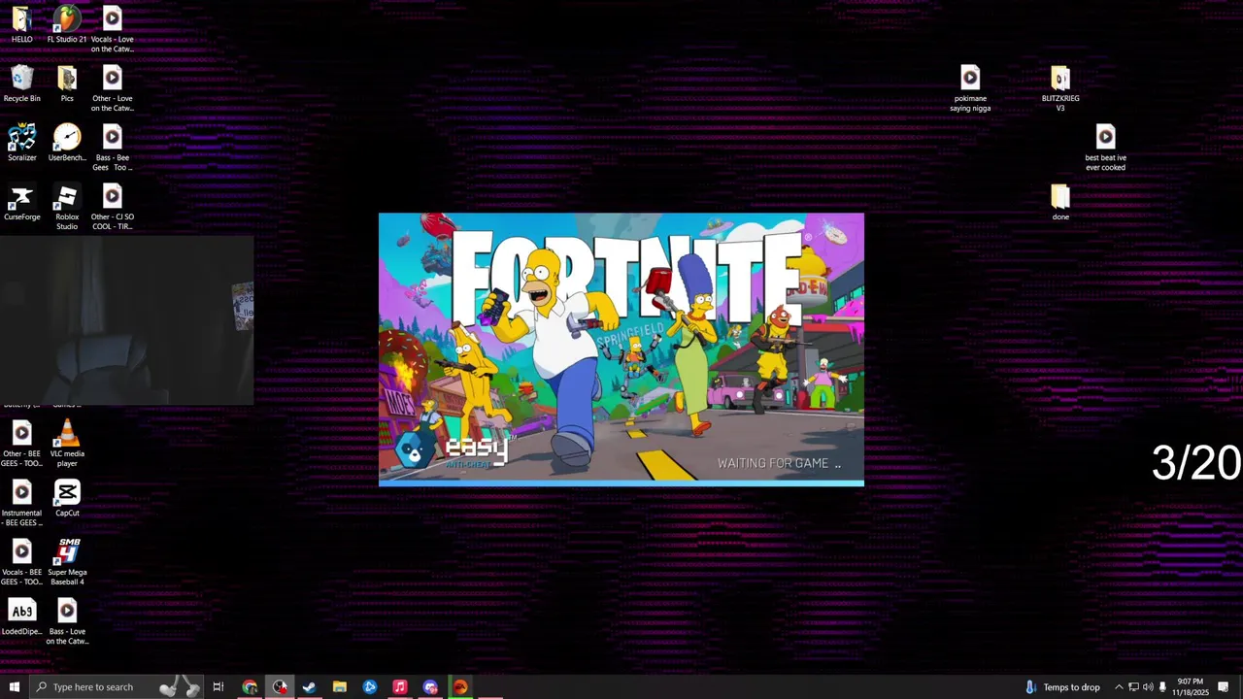Image resolution: width=1243 pixels, height=699 pixels.
Task: Select the Bass - Bee Gees Too... file
Action: coord(112,150)
